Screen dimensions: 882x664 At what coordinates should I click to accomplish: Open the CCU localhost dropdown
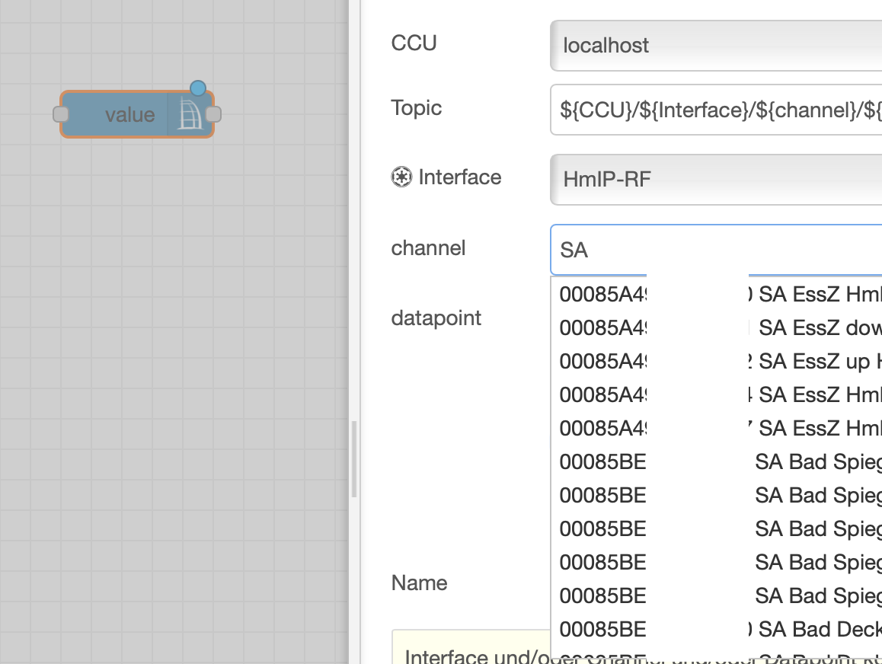point(715,46)
